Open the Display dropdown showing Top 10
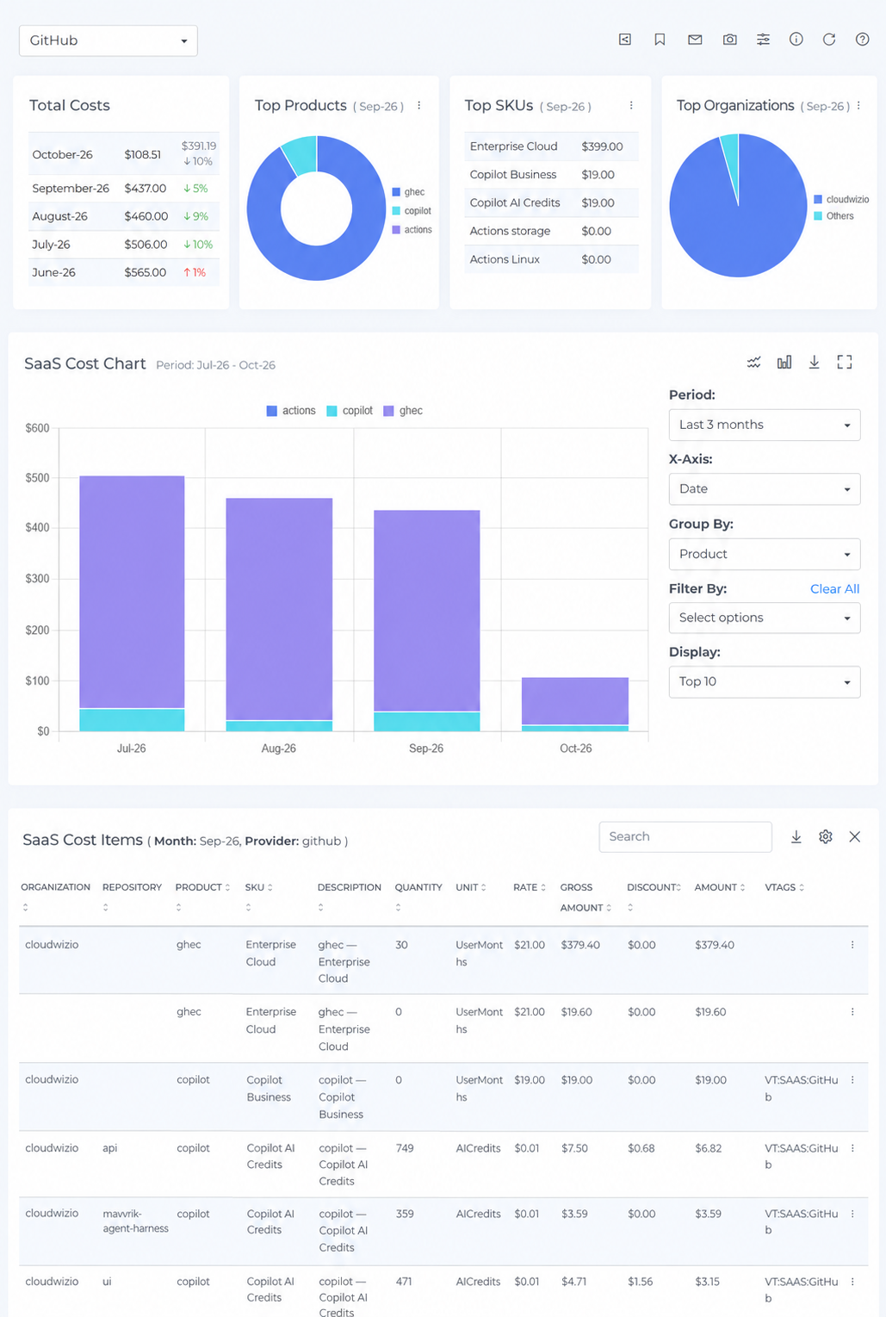Screen dimensions: 886x1317 765,681
